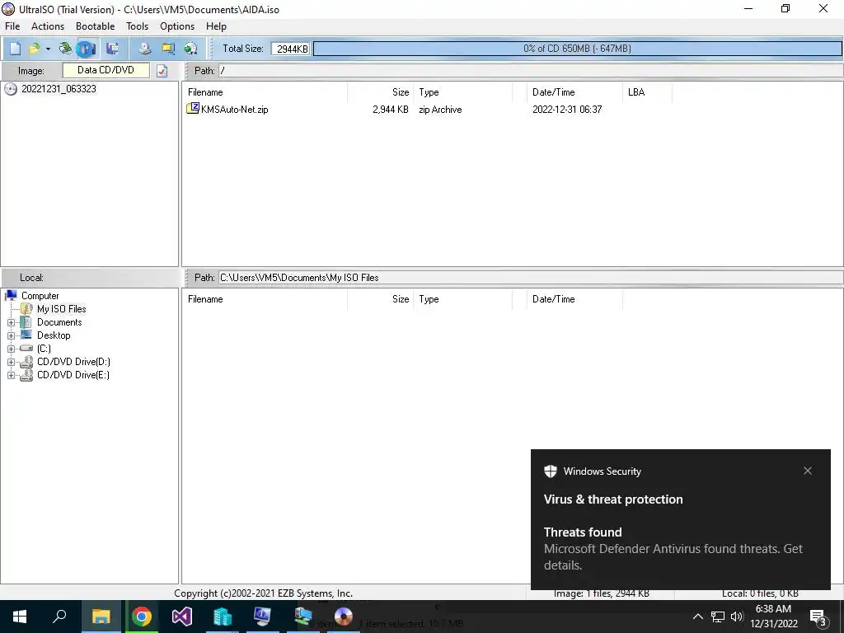Click the 2022-12-31 06:37 date cell
The width and height of the screenshot is (844, 633).
(567, 110)
